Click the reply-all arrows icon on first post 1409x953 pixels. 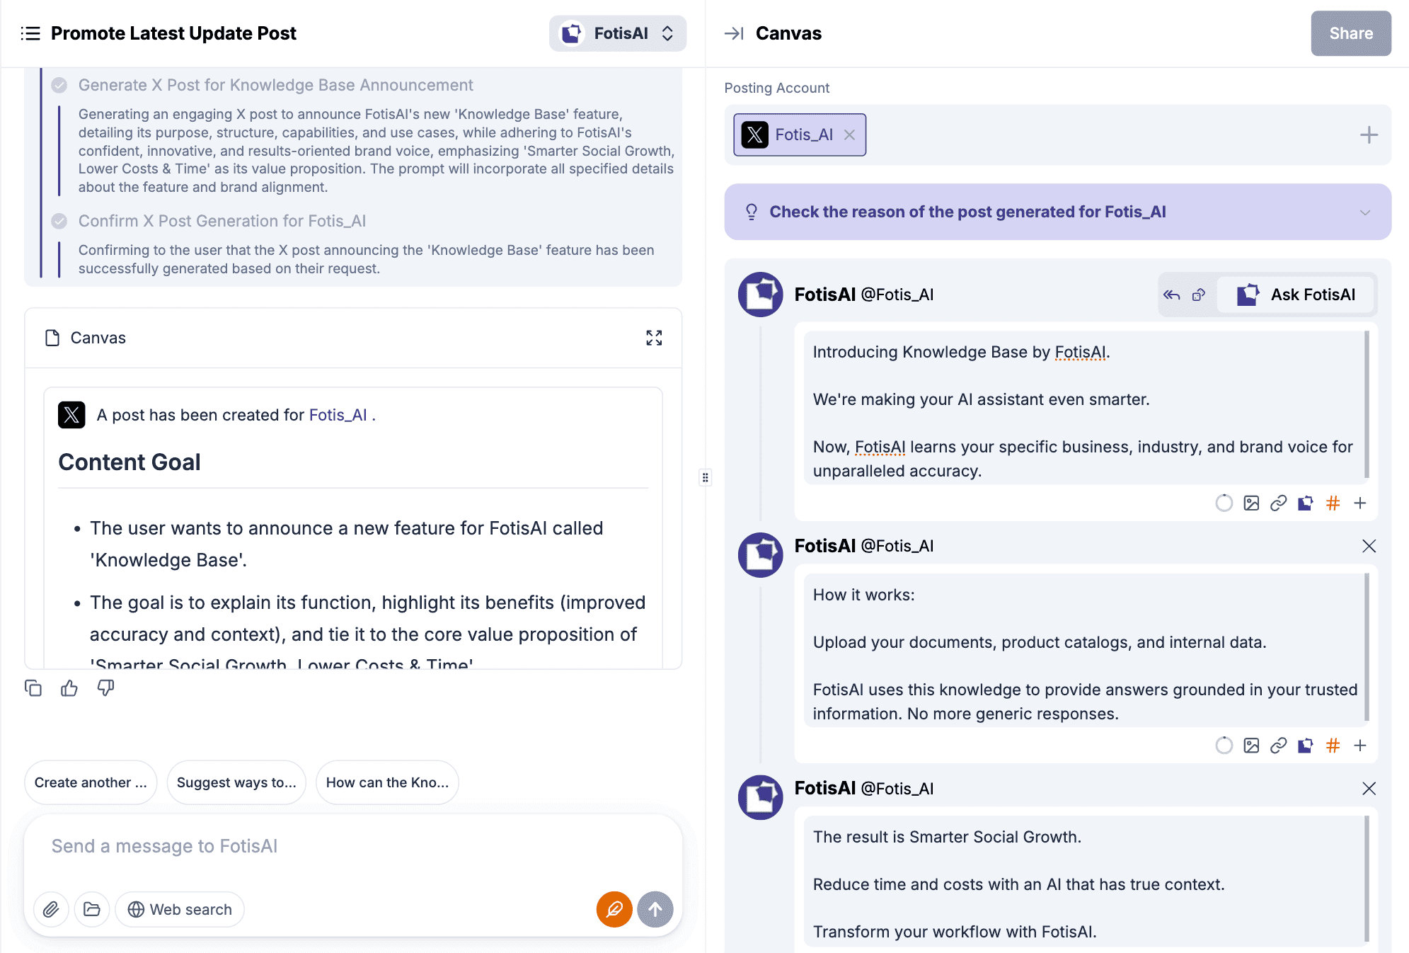1172,295
